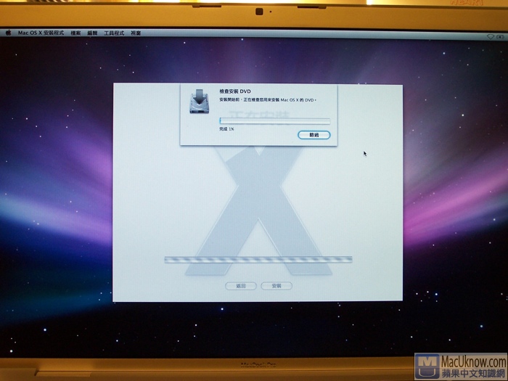Click the Wi-Fi status icon in menu bar
The height and width of the screenshot is (381, 508).
pos(491,36)
